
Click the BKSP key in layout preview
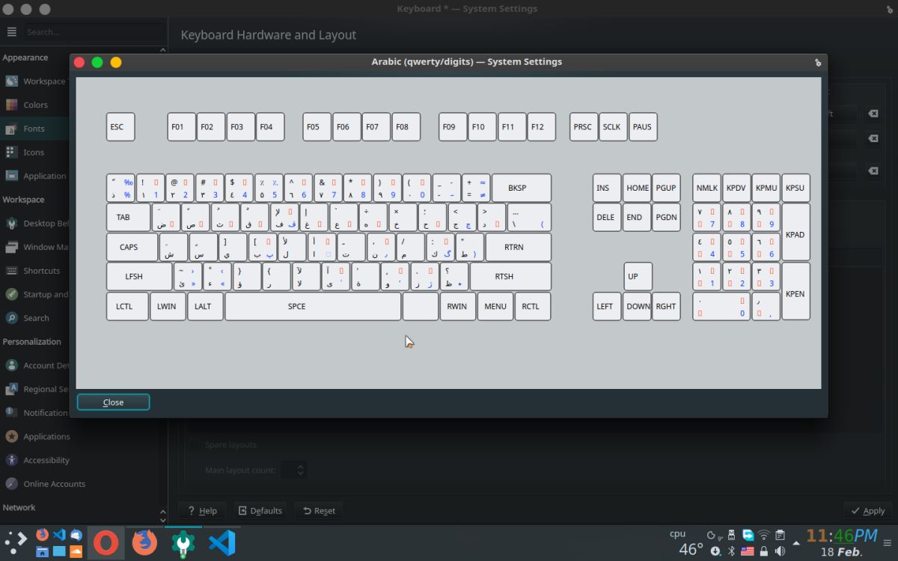522,188
